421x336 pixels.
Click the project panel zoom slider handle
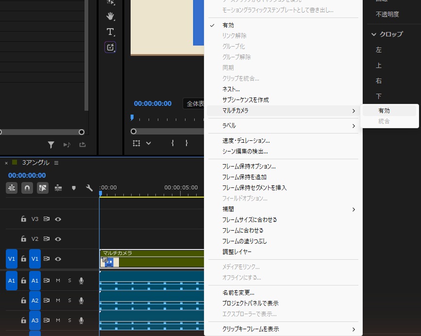82,132
